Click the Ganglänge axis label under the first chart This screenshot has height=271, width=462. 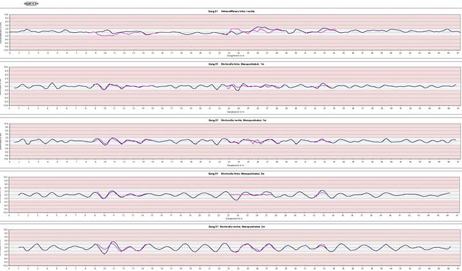click(x=235, y=57)
